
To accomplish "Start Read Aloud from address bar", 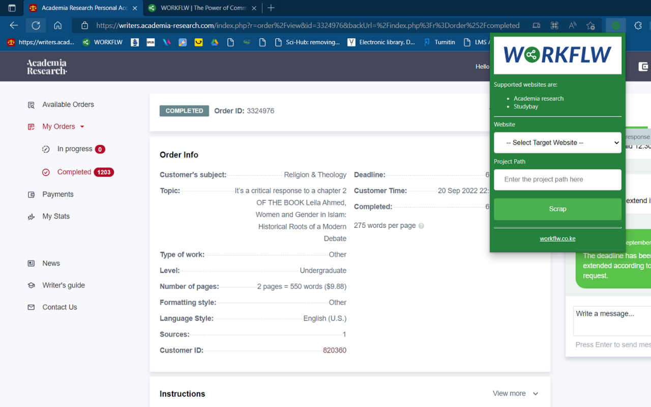I will (573, 25).
